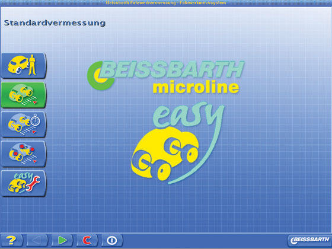Choose the measurement icon with red dots

[24, 154]
